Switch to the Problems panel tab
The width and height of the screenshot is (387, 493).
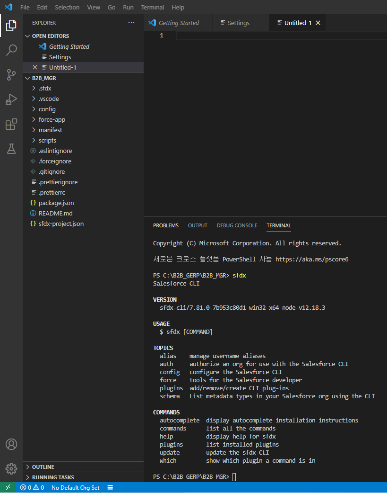tap(165, 225)
